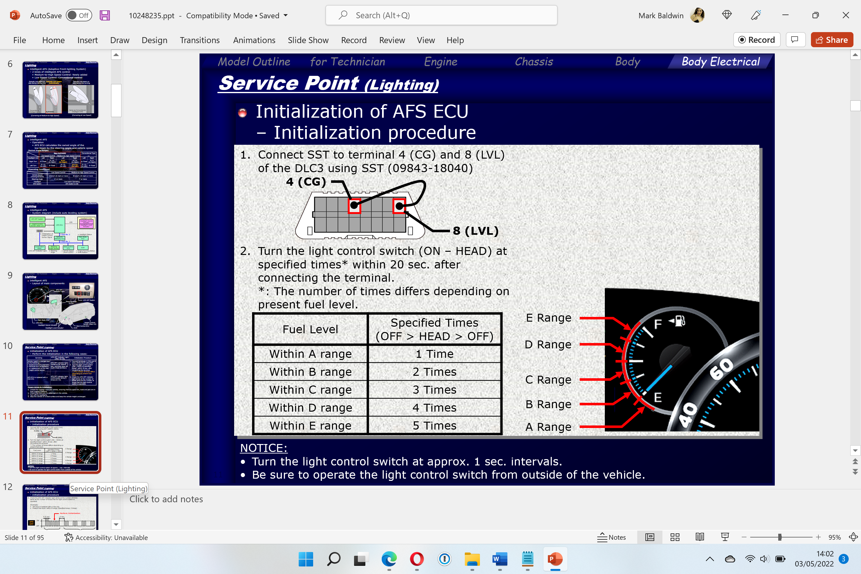
Task: Fit the slide to the current window
Action: (853, 537)
